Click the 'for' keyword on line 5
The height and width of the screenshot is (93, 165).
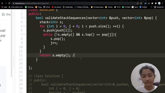[42, 26]
